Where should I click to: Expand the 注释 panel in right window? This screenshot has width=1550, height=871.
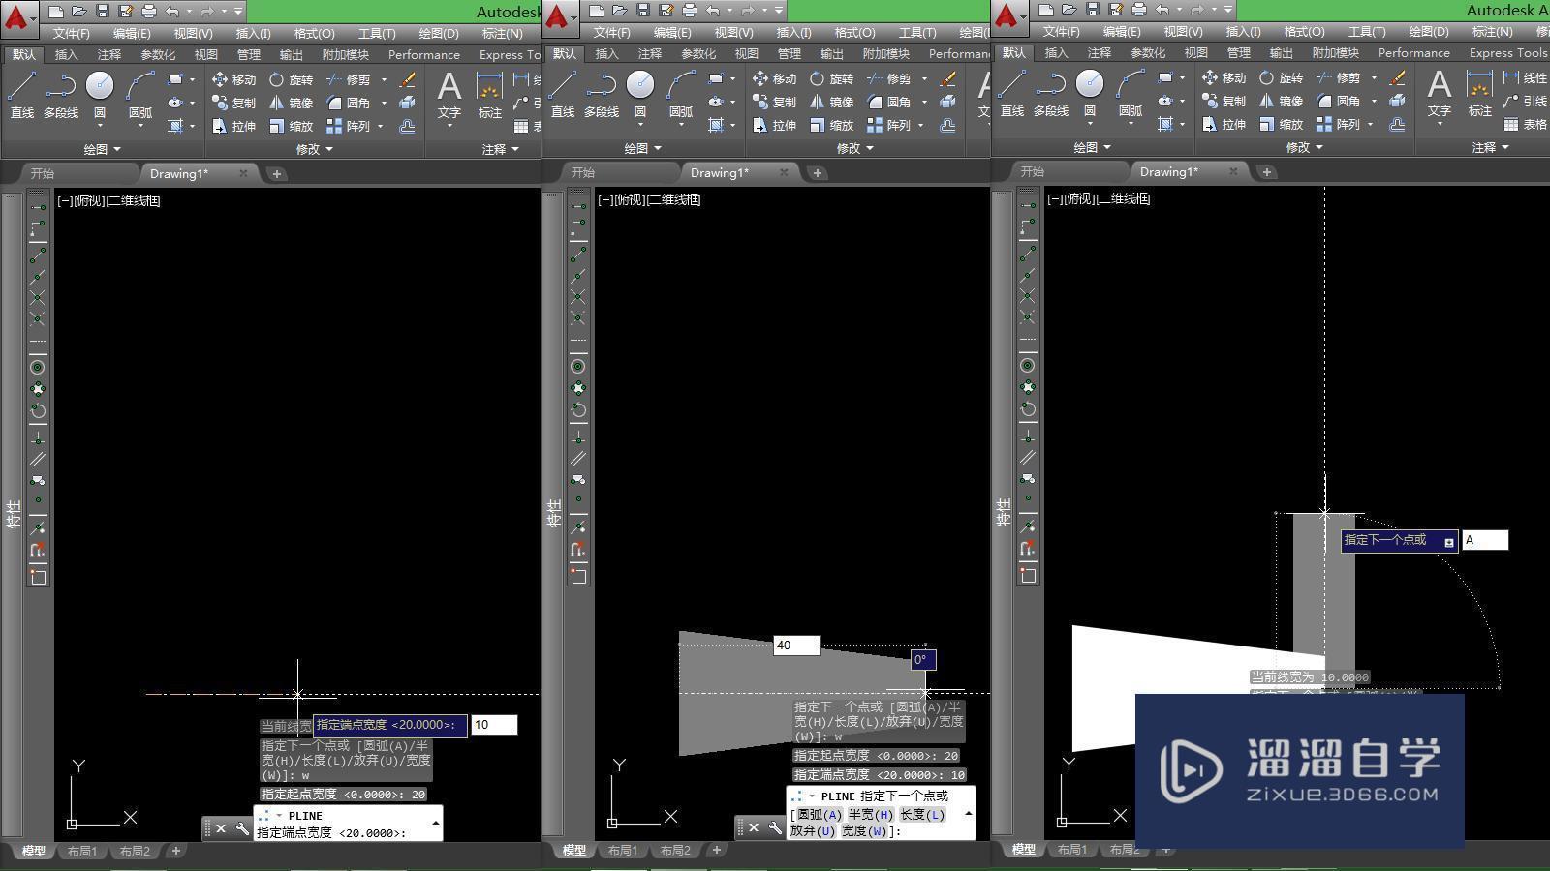1490,147
